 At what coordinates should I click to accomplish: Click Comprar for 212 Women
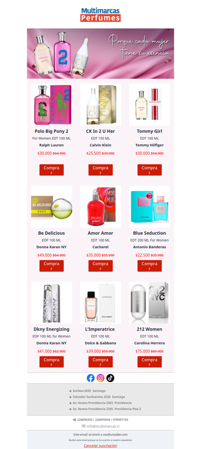point(150,361)
